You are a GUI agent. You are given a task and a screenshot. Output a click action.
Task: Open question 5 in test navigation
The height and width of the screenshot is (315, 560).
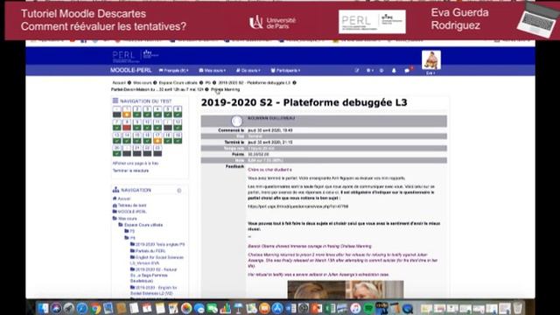coord(168,111)
